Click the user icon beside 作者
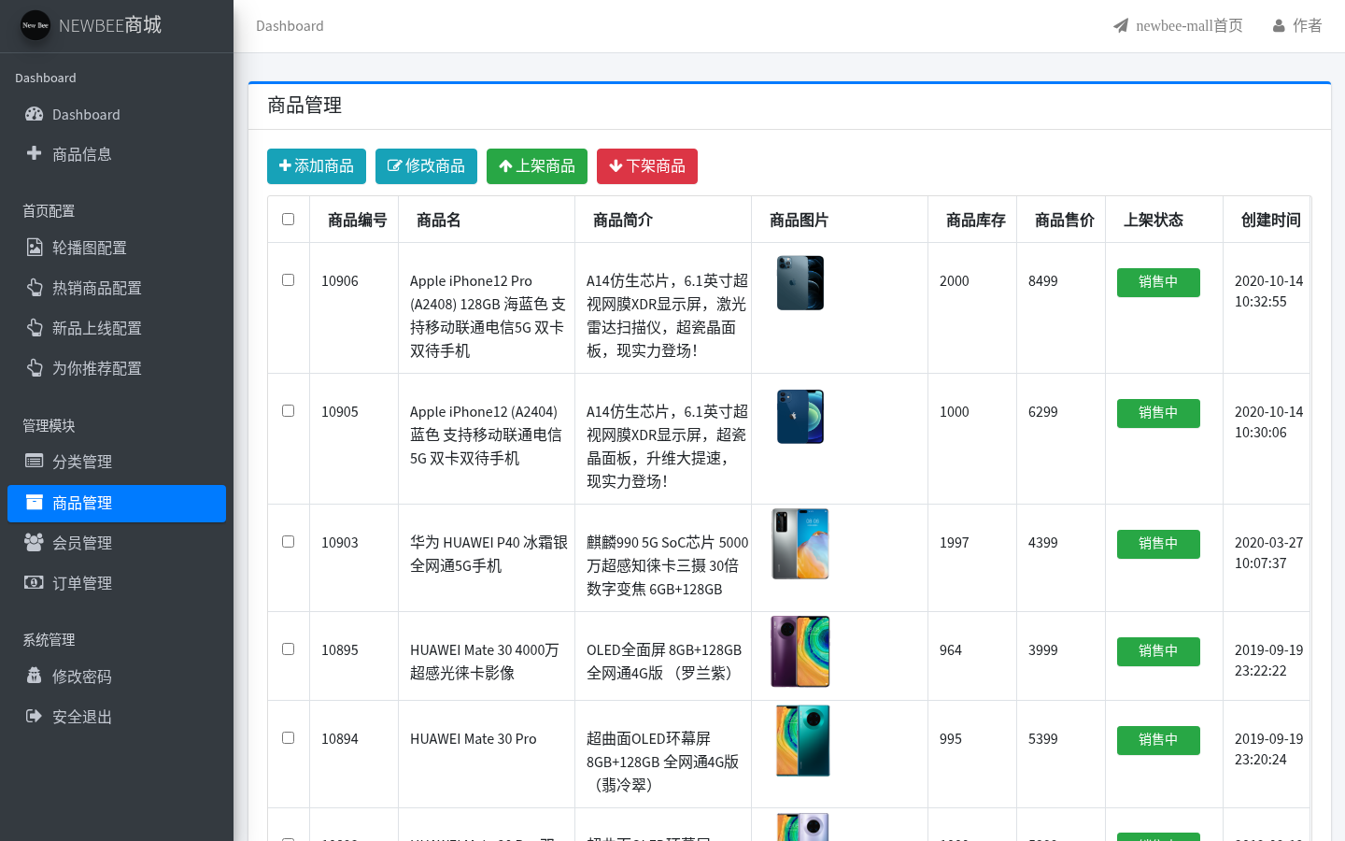 [1279, 26]
